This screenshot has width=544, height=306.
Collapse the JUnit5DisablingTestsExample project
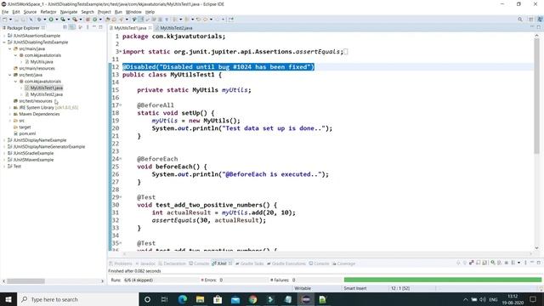4,42
